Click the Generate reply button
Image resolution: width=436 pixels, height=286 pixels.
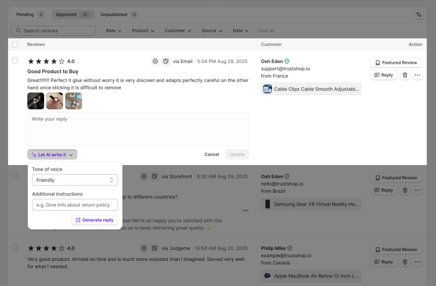pos(95,220)
